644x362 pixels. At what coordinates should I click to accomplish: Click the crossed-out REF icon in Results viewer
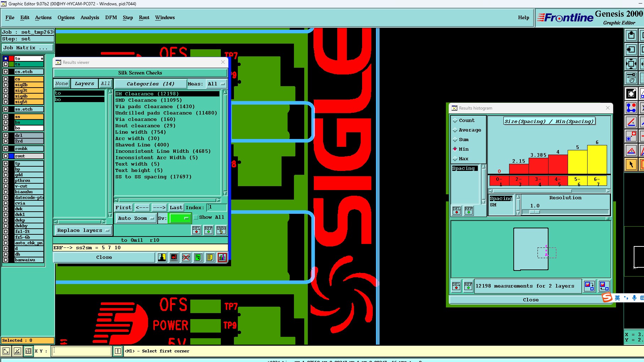(x=186, y=257)
